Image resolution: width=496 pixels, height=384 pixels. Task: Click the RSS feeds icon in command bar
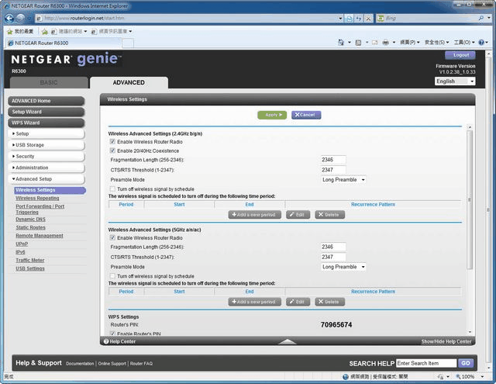pos(358,42)
